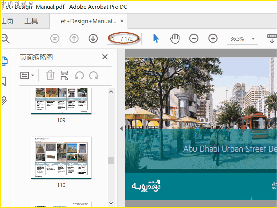Select page 109 thumbnail
This screenshot has height=208, width=278.
tap(61, 101)
